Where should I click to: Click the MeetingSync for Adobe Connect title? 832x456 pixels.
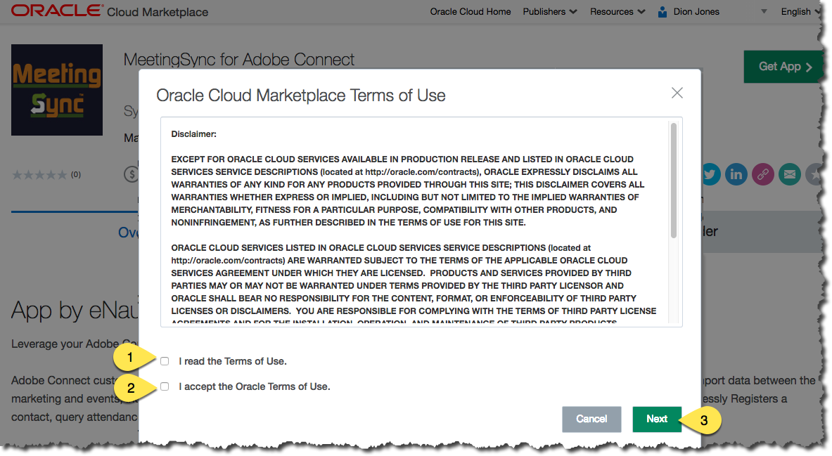[239, 60]
